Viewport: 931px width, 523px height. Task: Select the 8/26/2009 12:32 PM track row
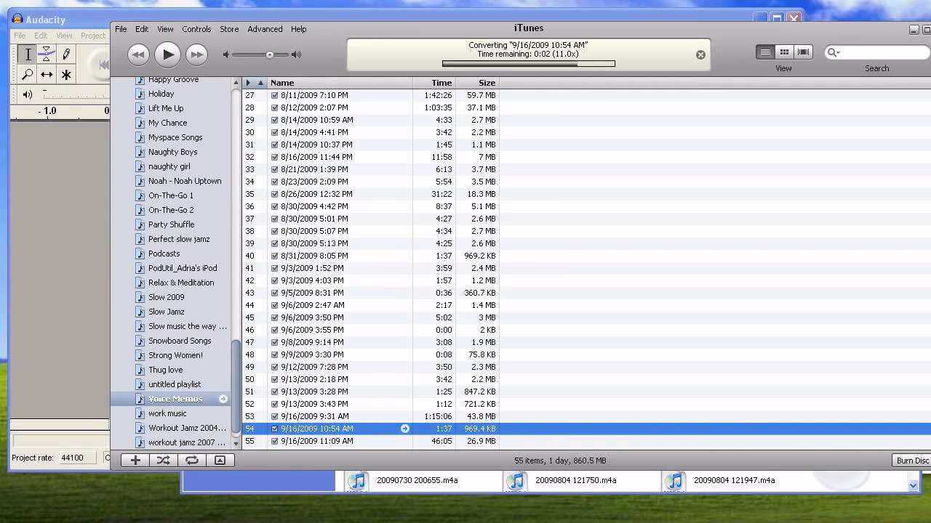586,194
